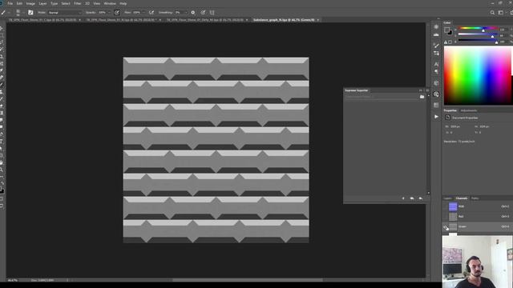Open the Flow slider dropdown arrow
Viewport: 513px width, 288px height.
click(x=143, y=13)
